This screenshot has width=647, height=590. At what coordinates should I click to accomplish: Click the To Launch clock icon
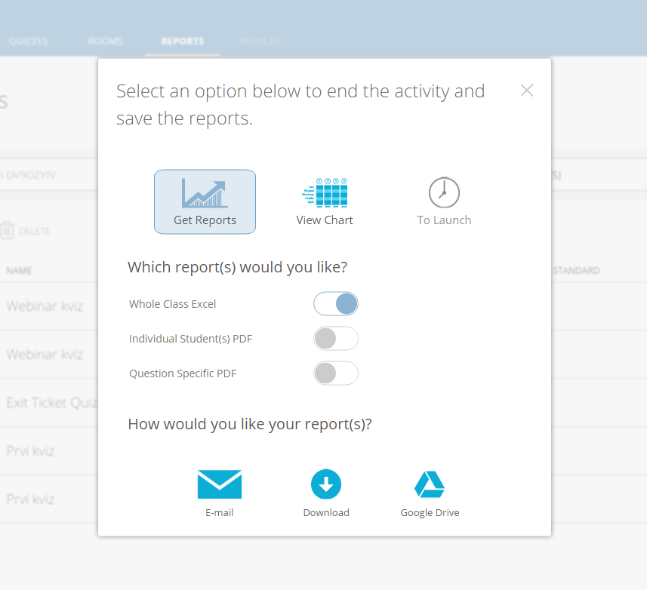pos(444,192)
